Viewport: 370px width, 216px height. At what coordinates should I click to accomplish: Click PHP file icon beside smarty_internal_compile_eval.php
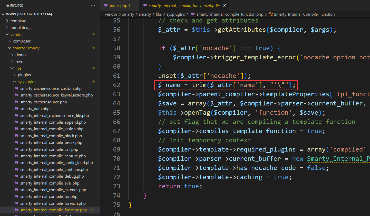(x=16, y=183)
